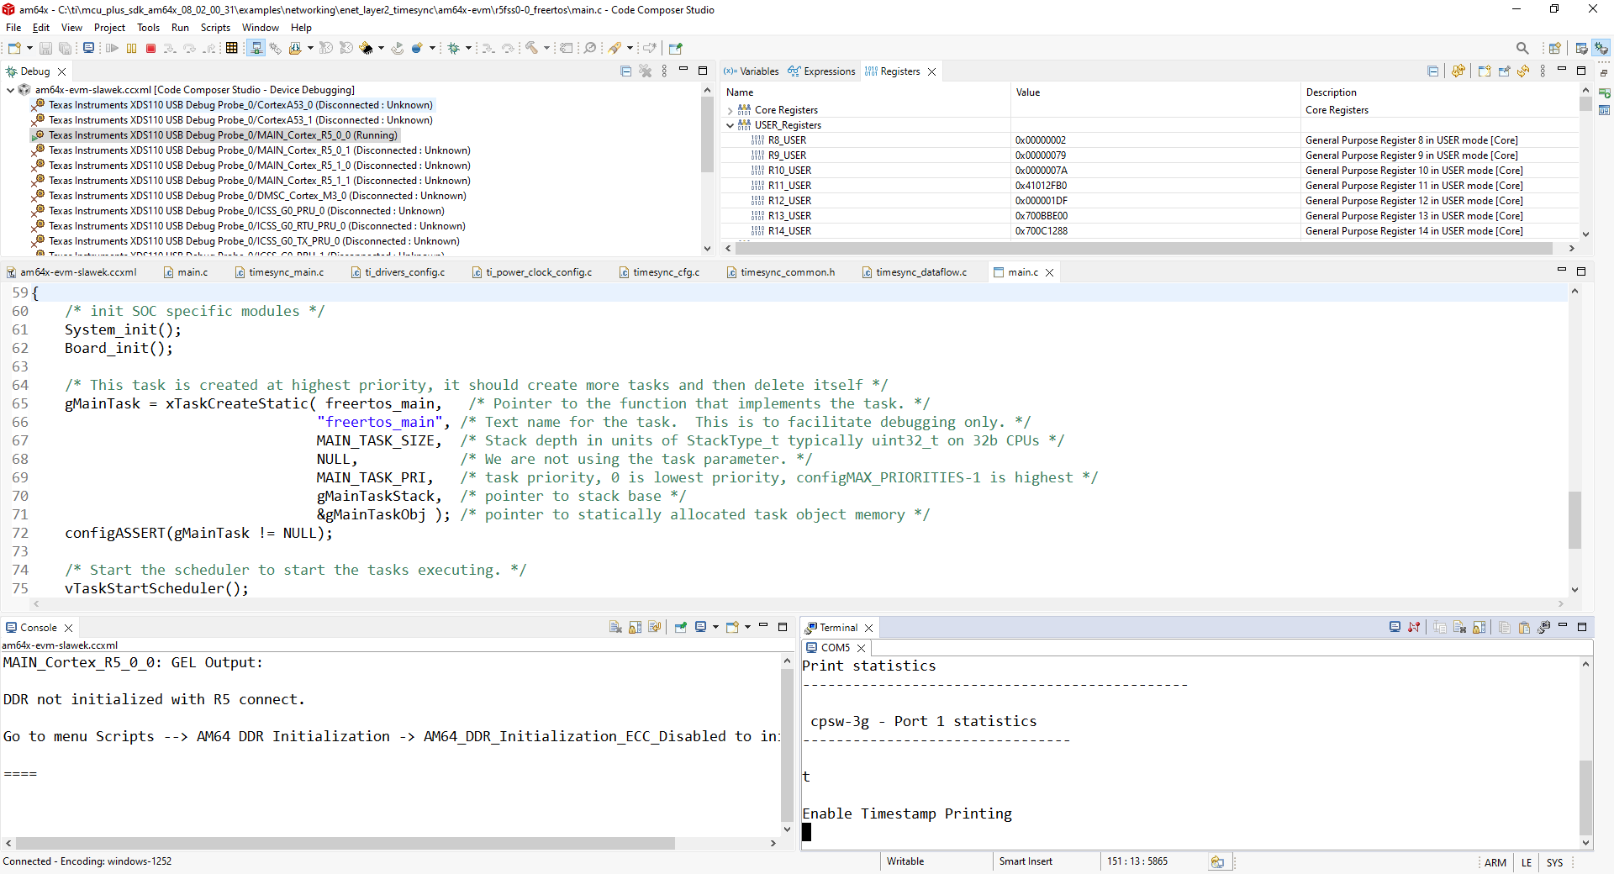1614x874 pixels.
Task: Click the Suspend (pause) debug button
Action: pos(131,48)
